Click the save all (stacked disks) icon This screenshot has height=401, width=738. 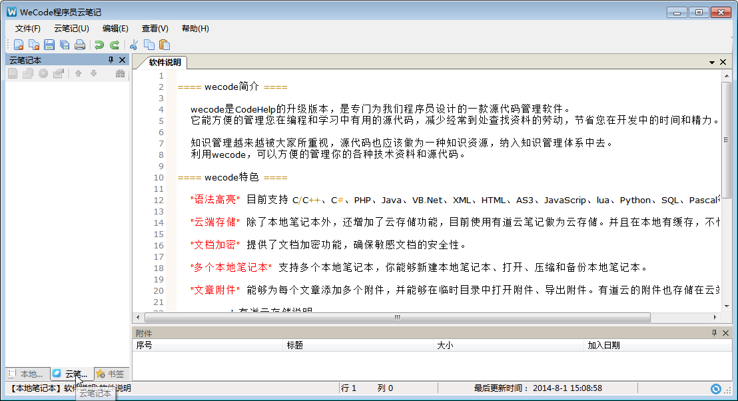[x=65, y=45]
